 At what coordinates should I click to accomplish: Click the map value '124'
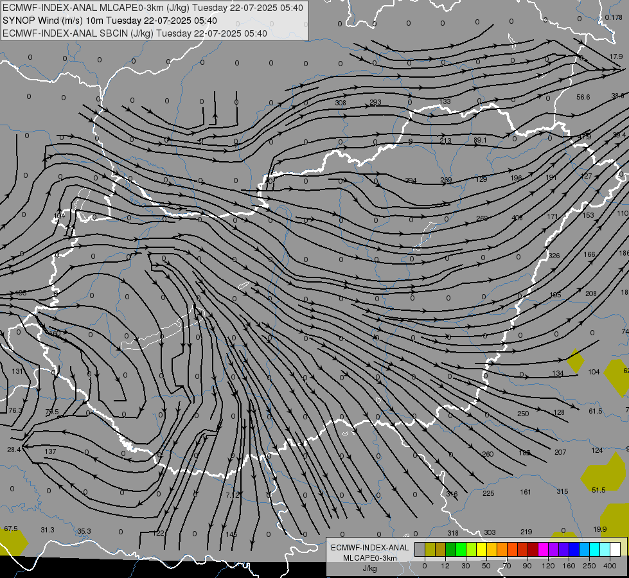[597, 450]
